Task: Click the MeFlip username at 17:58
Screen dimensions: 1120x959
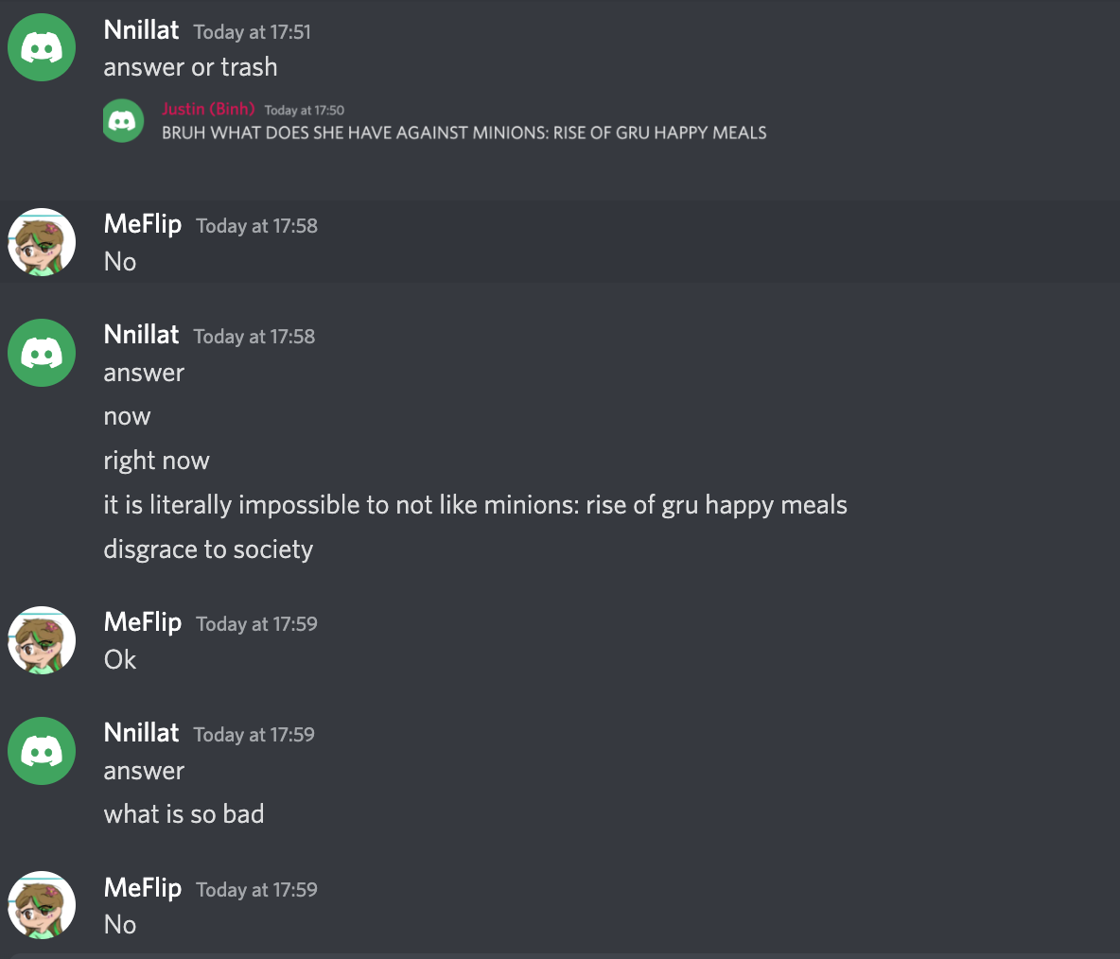Action: tap(143, 224)
